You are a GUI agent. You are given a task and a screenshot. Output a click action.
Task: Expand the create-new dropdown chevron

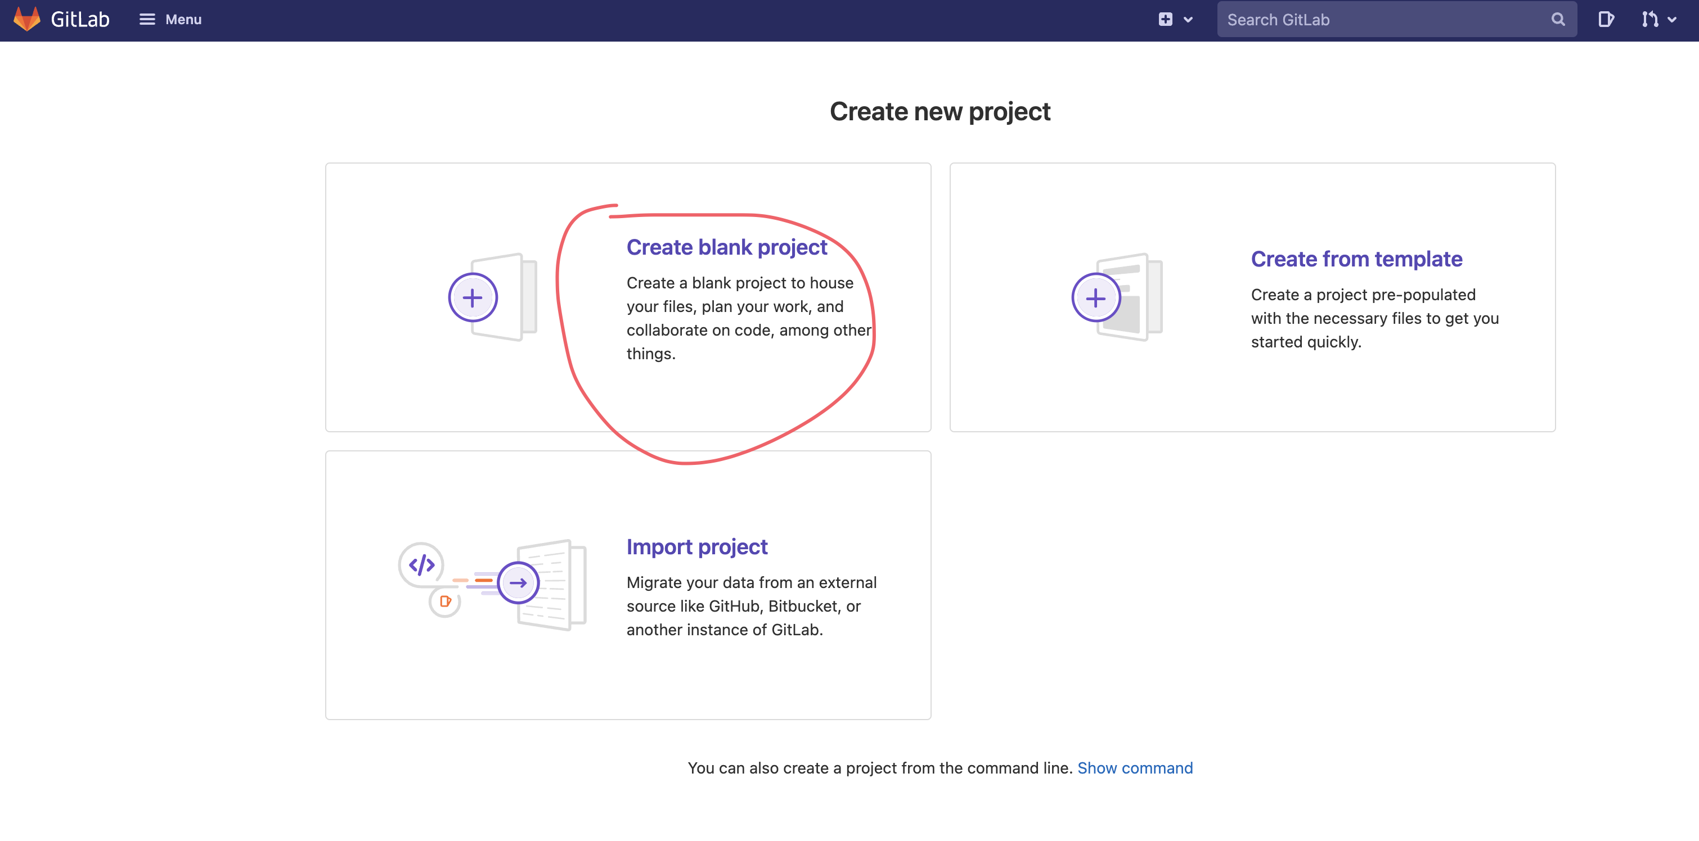[1189, 20]
